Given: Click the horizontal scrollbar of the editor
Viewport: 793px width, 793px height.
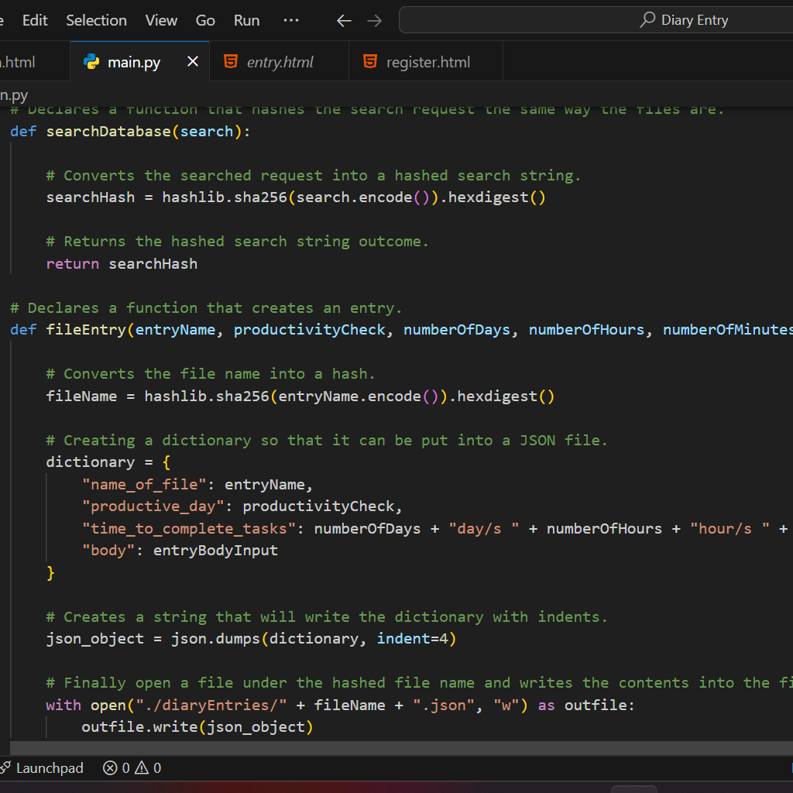Looking at the screenshot, I should [x=402, y=748].
